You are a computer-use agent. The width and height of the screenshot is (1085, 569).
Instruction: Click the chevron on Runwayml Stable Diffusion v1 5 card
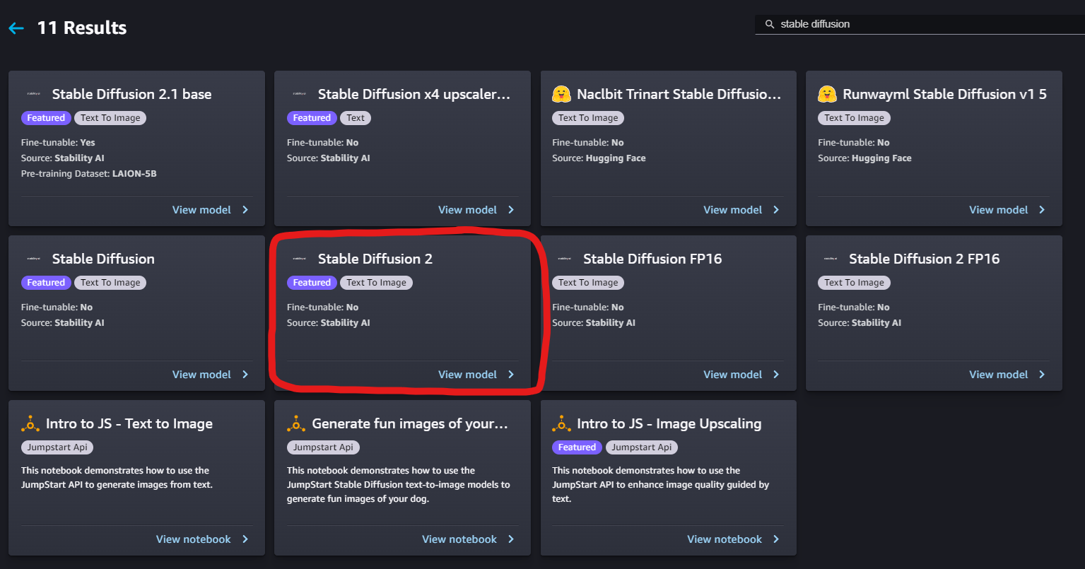point(1042,210)
